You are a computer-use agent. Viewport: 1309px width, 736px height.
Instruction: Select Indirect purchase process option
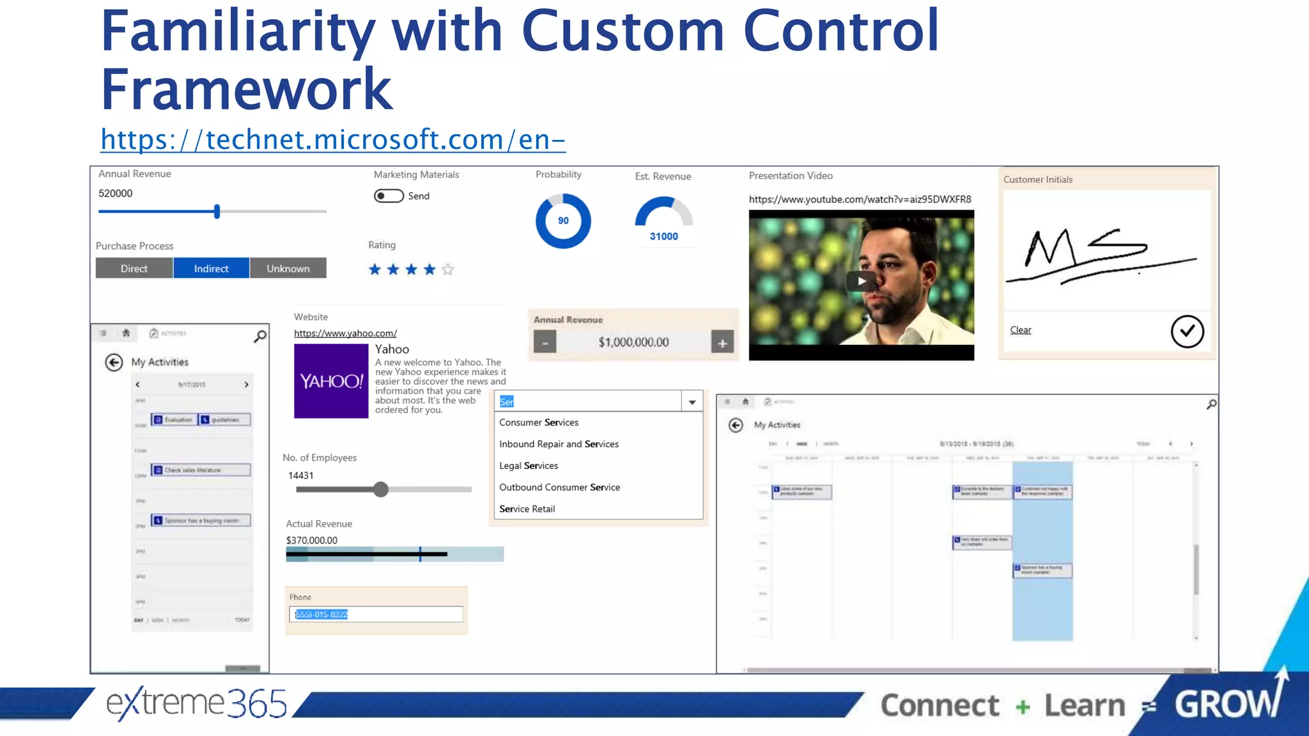coord(211,268)
